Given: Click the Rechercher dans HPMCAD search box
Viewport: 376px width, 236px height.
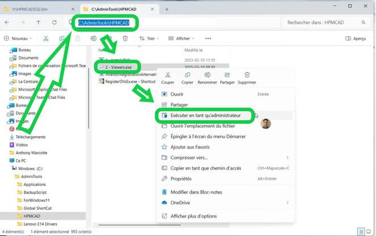Looking at the screenshot, I should [325, 23].
